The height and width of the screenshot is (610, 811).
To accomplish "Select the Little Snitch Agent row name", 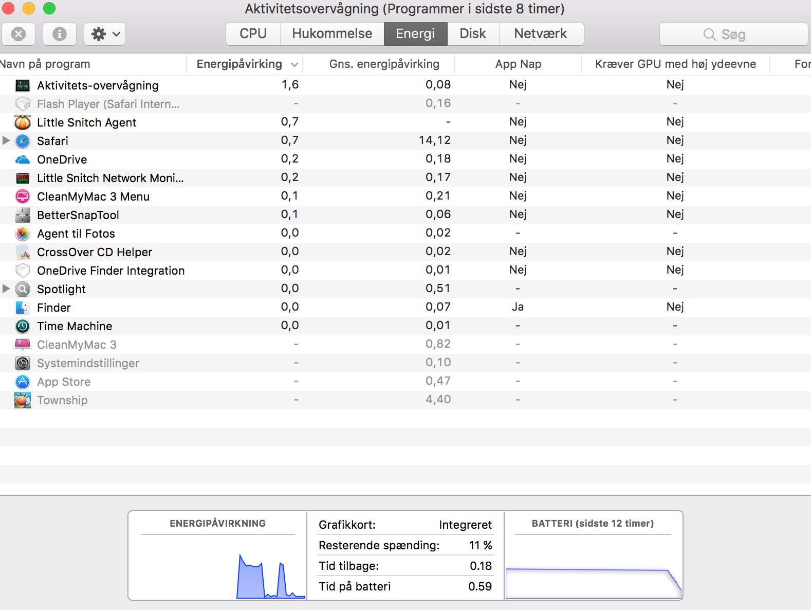I will 86,122.
